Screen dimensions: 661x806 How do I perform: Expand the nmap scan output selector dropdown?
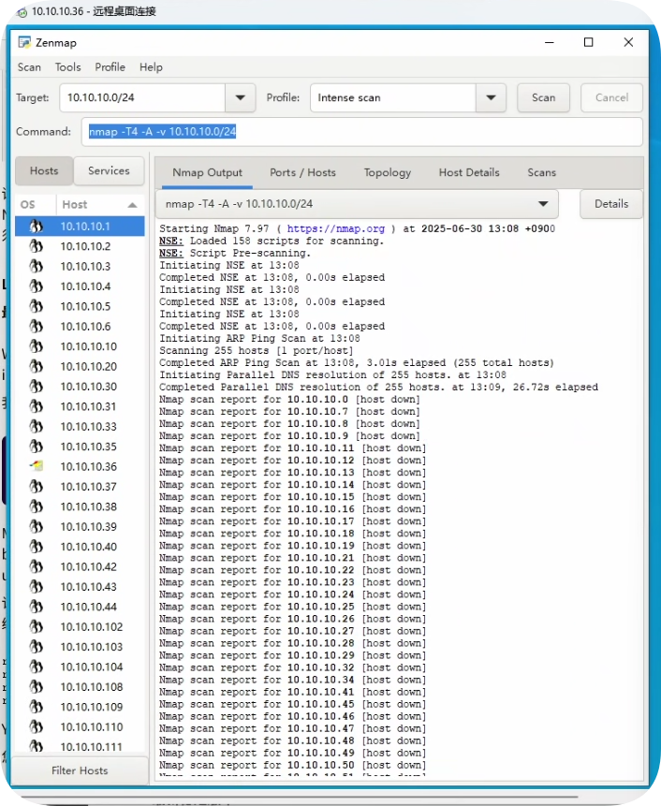point(542,204)
